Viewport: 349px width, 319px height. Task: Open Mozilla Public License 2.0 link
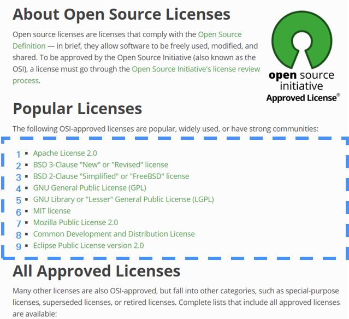tap(75, 222)
